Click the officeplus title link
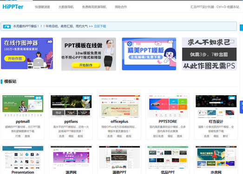243x174 pixels. [x=119, y=122]
